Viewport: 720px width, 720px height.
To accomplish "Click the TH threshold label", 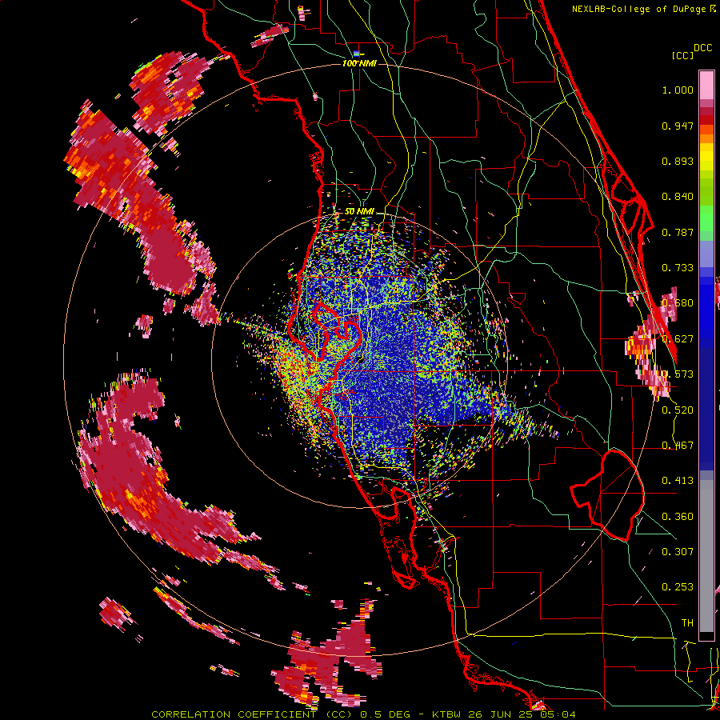I will click(687, 623).
